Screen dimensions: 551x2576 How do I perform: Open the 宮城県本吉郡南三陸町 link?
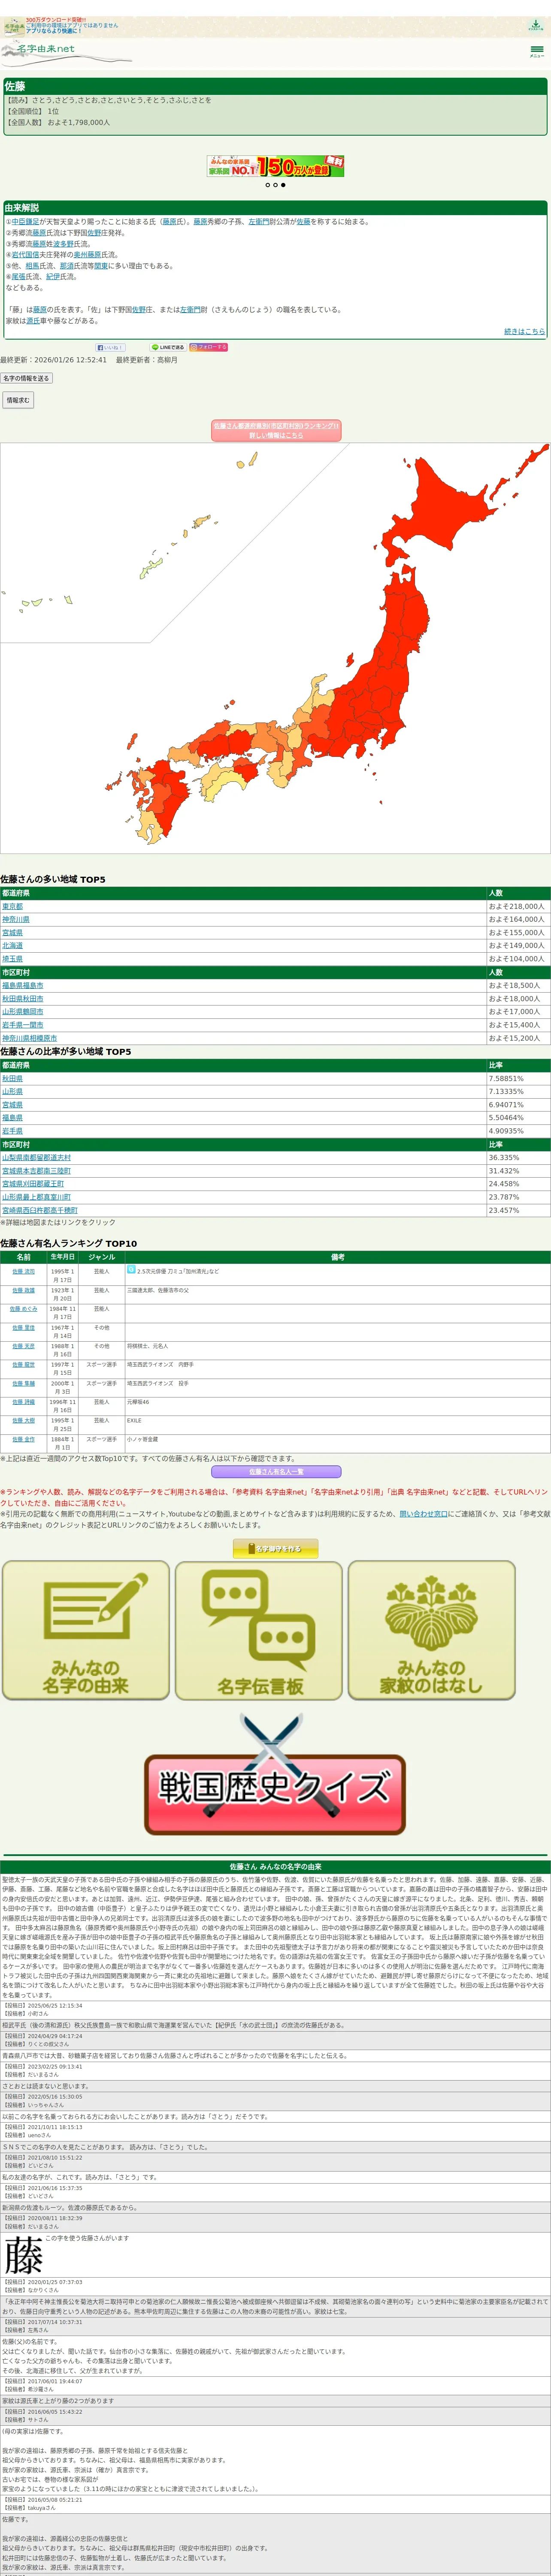[x=36, y=1170]
